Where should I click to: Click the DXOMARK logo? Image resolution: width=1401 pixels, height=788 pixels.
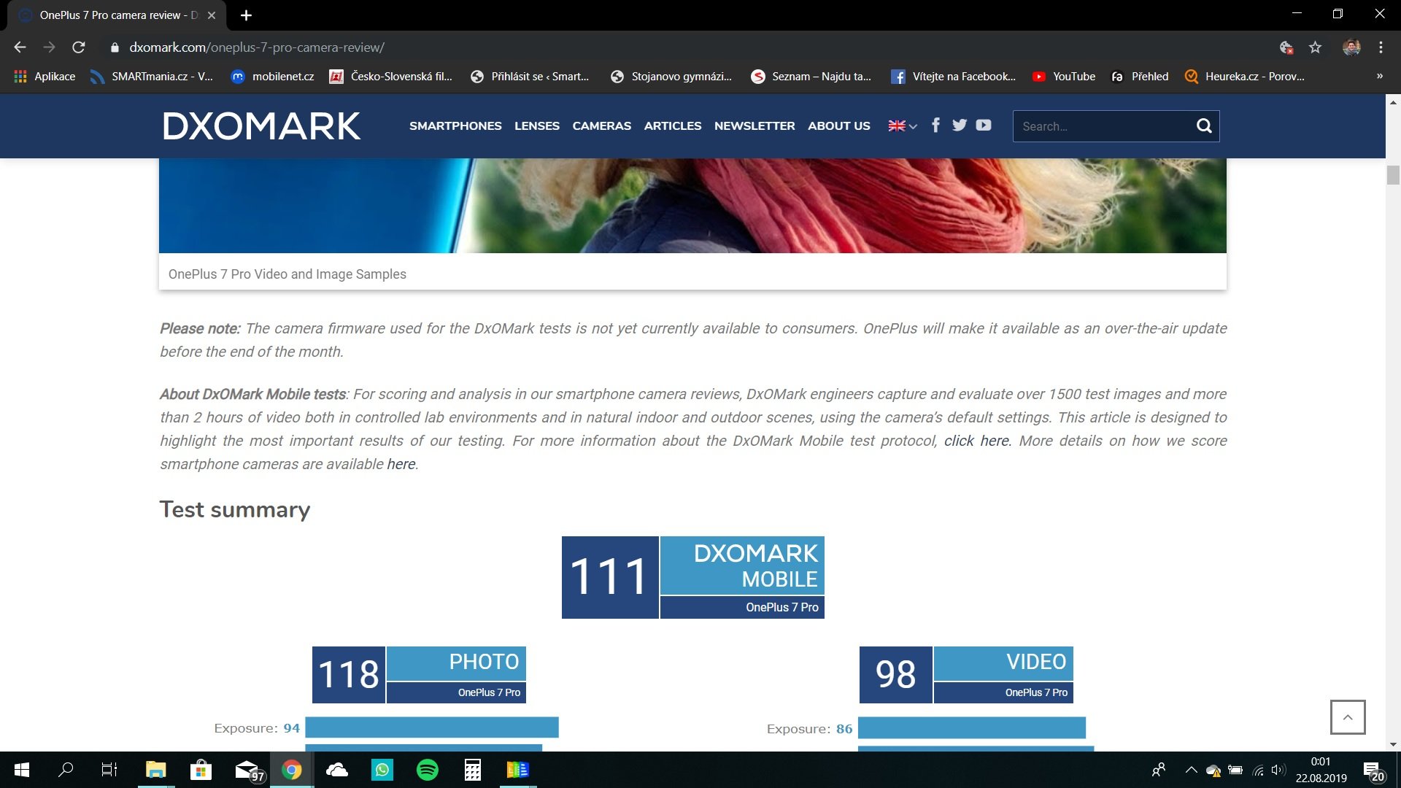point(261,126)
